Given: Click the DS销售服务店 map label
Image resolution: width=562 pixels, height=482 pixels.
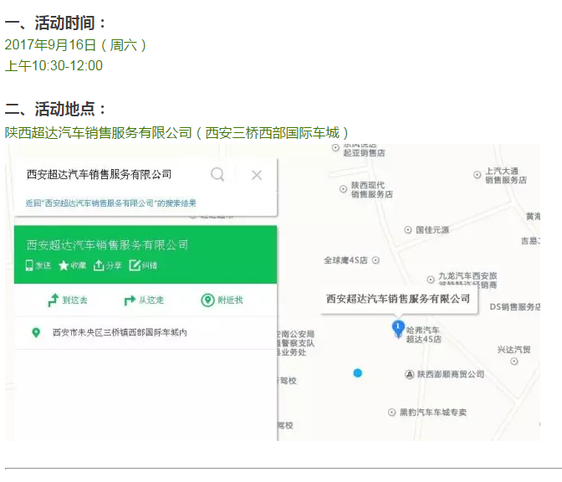Looking at the screenshot, I should point(515,307).
